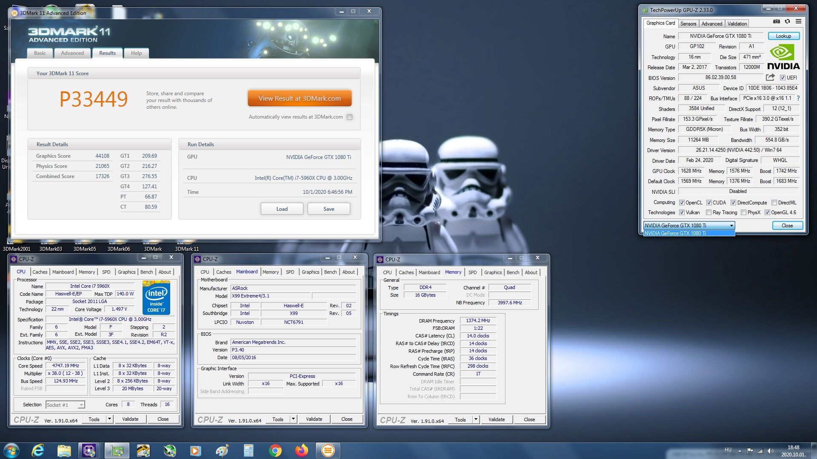Toggle the UEFI checkbox in GPU-Z
This screenshot has height=459, width=817.
[783, 78]
